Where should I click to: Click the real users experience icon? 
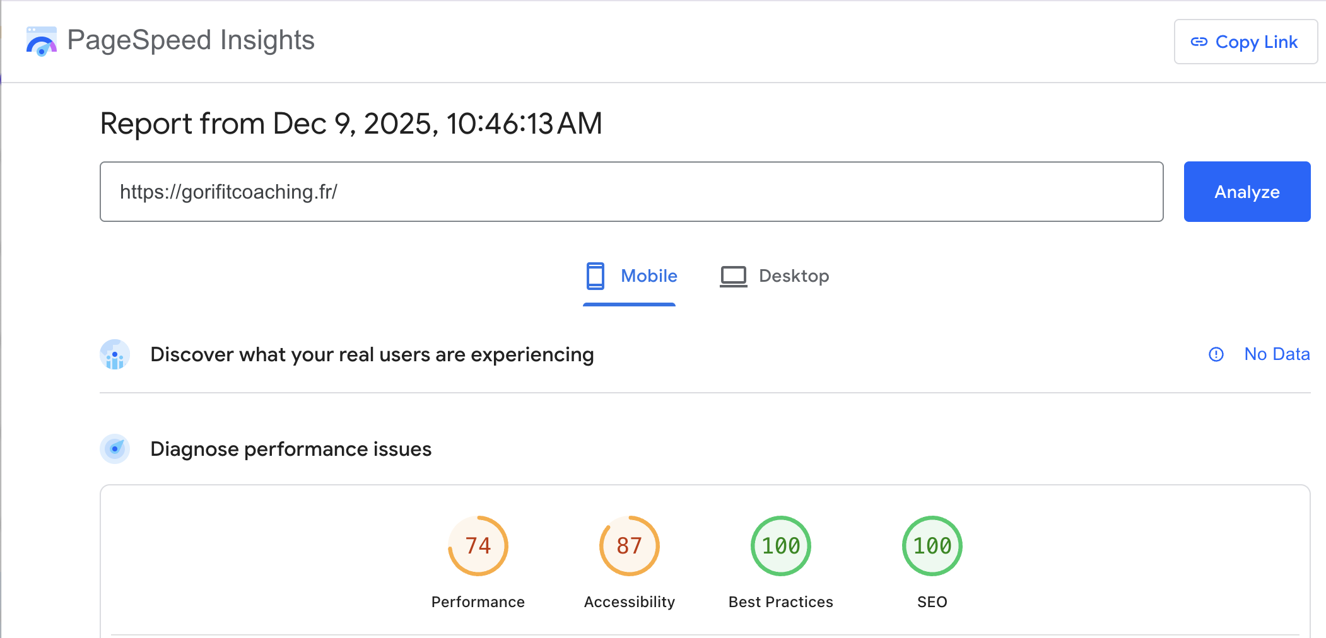[115, 355]
